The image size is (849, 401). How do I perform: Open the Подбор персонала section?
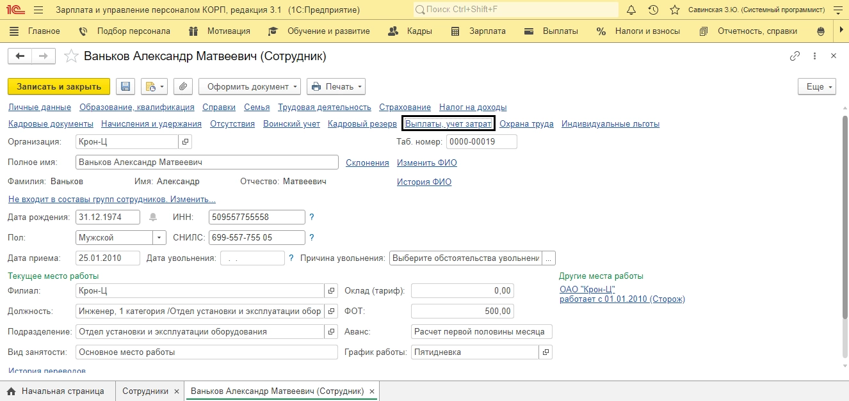point(124,31)
